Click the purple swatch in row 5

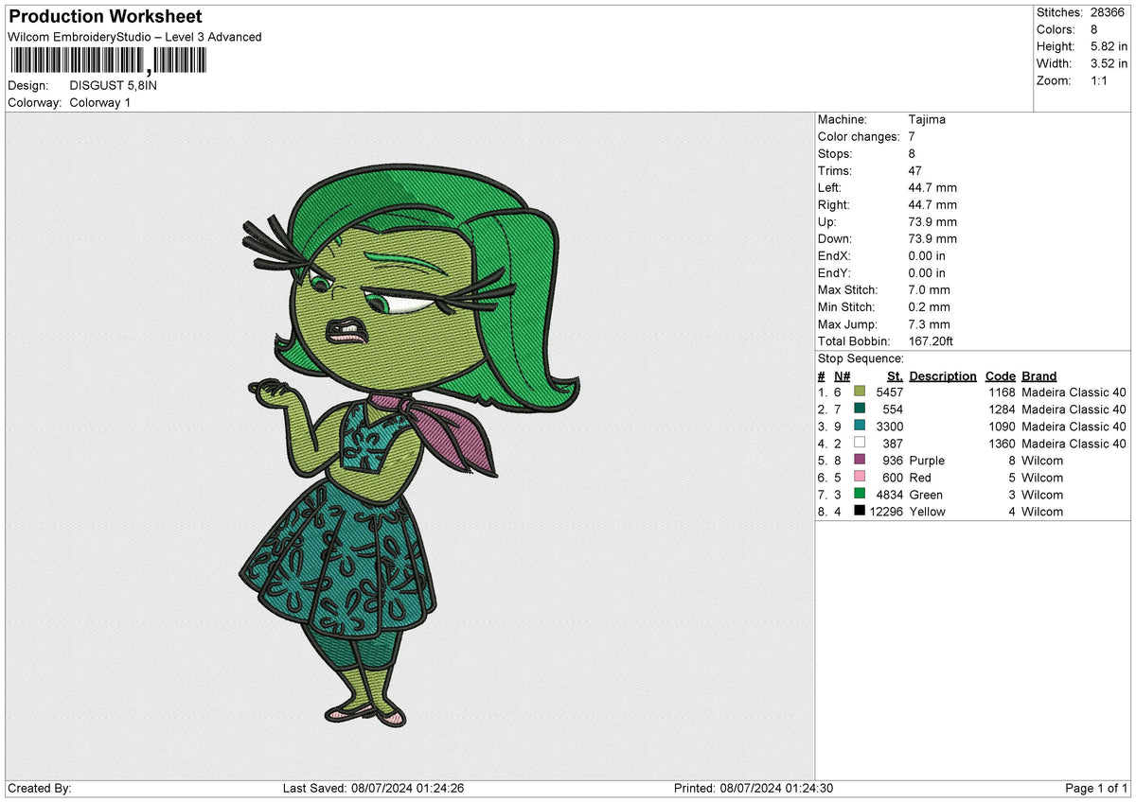coord(860,461)
